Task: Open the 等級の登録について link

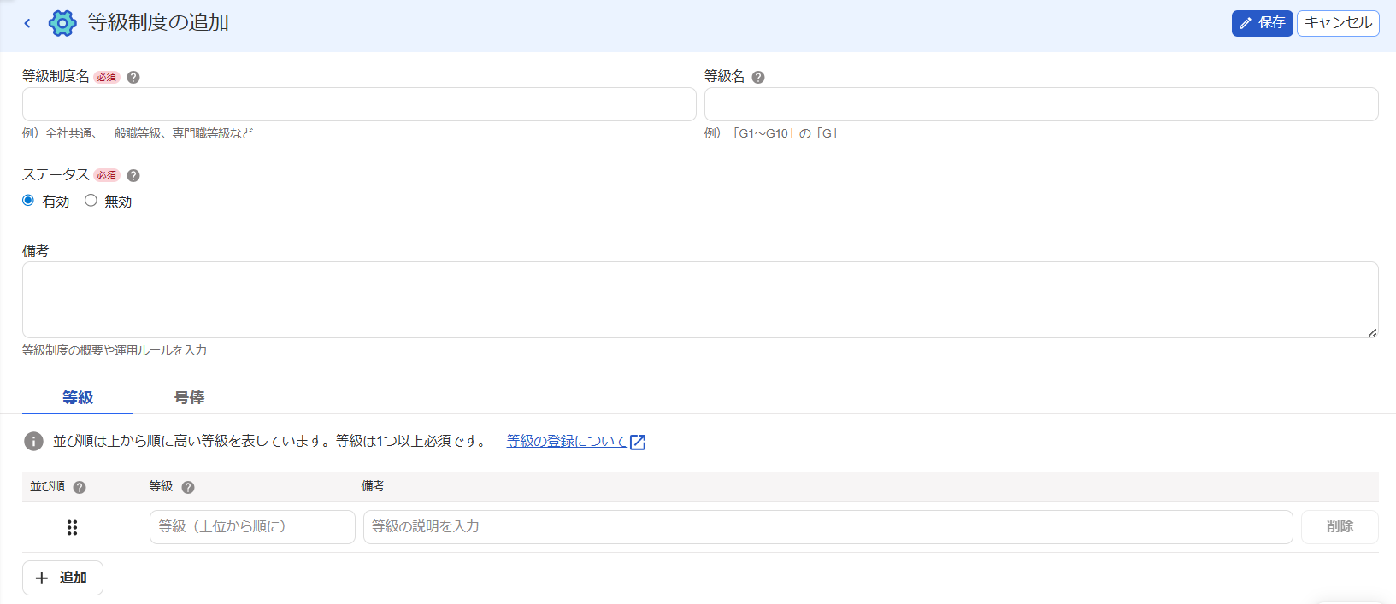Action: pyautogui.click(x=567, y=442)
